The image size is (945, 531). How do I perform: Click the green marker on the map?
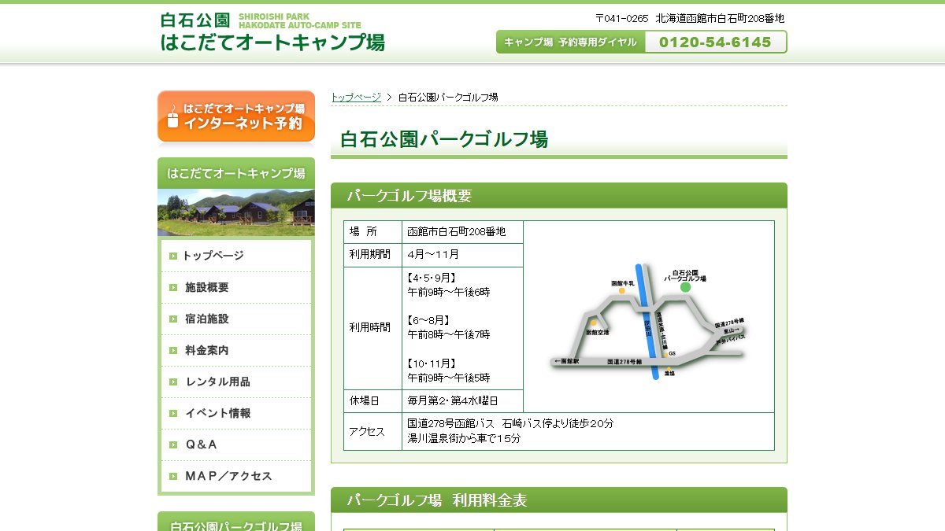click(x=685, y=287)
